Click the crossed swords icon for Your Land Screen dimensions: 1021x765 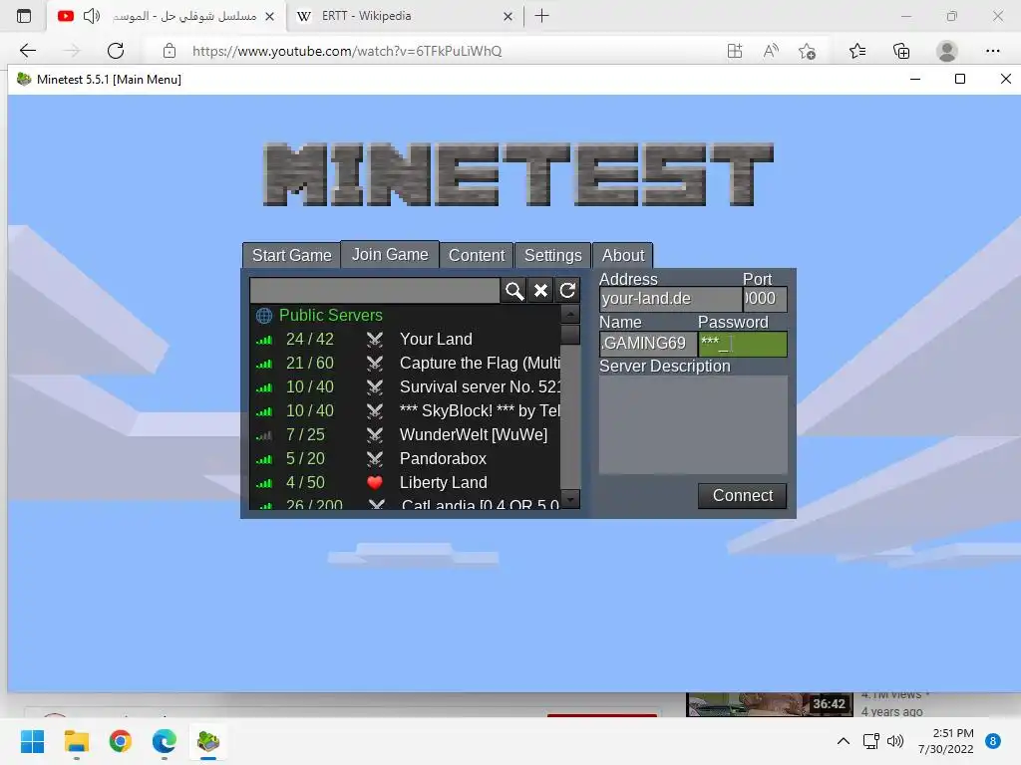point(375,339)
